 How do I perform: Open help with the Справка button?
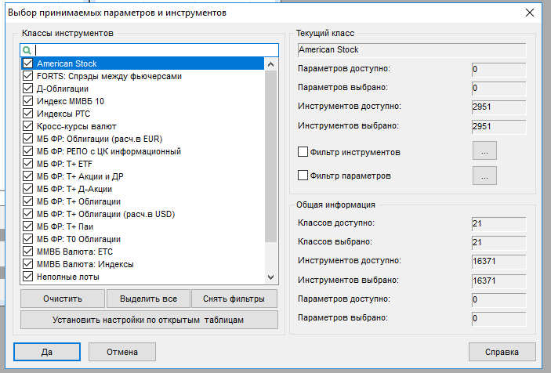(502, 352)
